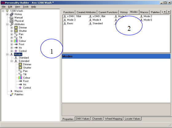Click the Modes icon in the tree
This screenshot has width=172, height=128.
(x=12, y=54)
